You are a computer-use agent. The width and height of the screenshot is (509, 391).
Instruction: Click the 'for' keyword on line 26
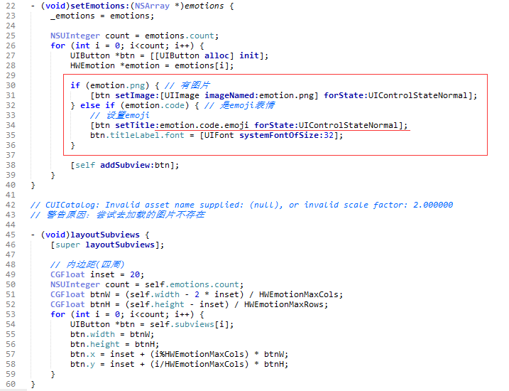(58, 45)
